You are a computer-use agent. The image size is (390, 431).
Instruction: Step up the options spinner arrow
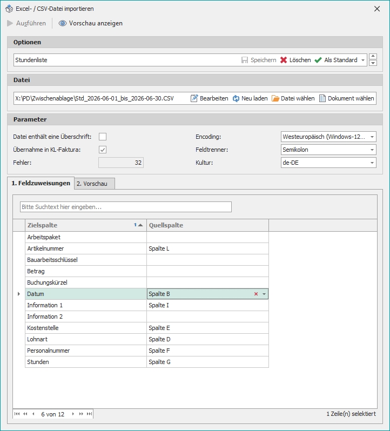coord(373,56)
